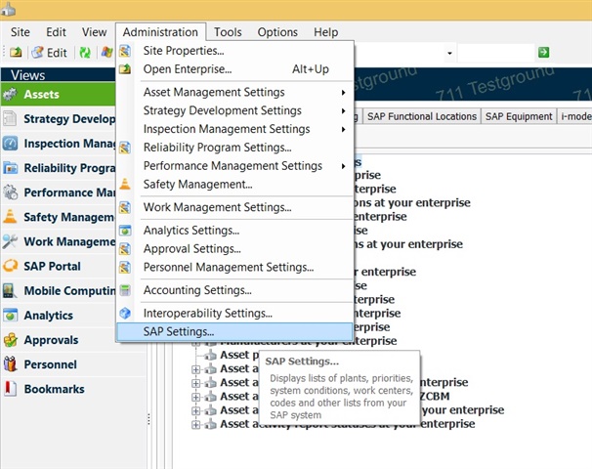The width and height of the screenshot is (592, 469).
Task: Click the Work Management Settings menu icon
Action: (125, 207)
